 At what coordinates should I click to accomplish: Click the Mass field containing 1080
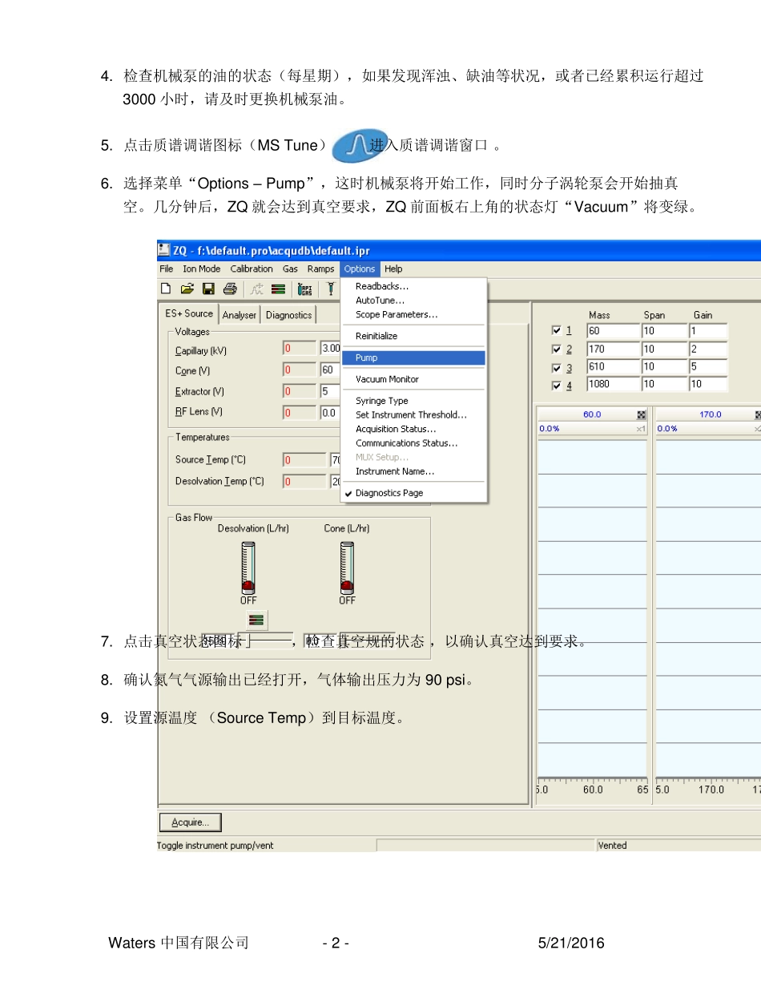[x=611, y=385]
